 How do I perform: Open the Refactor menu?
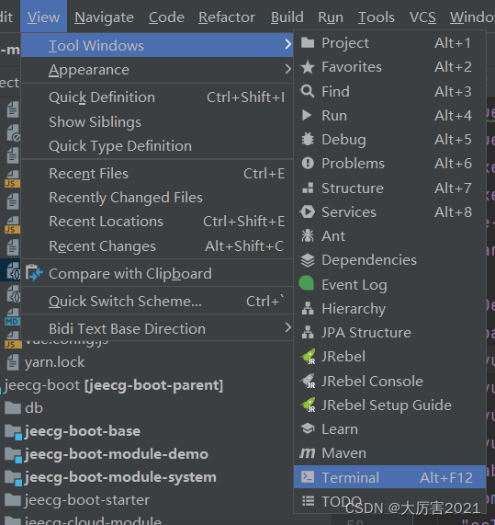227,17
